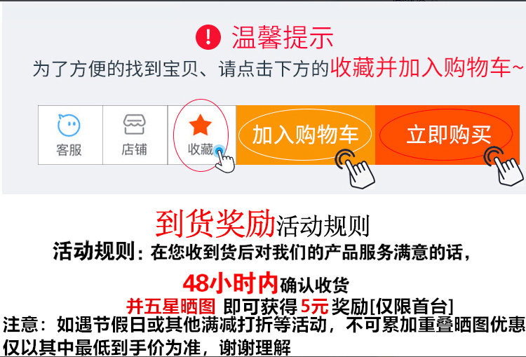The image size is (526, 357).
Task: Click the 店铺 storefront icon
Action: 134,124
